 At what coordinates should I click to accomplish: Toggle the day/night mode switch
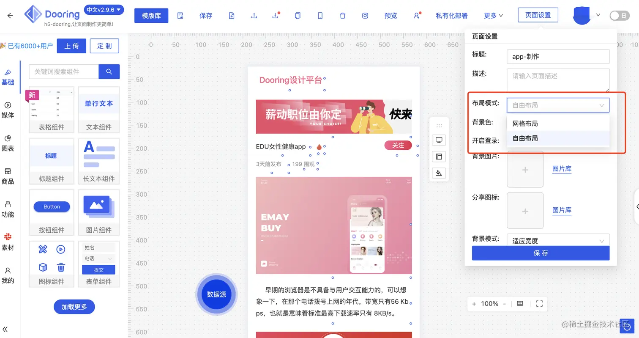click(620, 16)
